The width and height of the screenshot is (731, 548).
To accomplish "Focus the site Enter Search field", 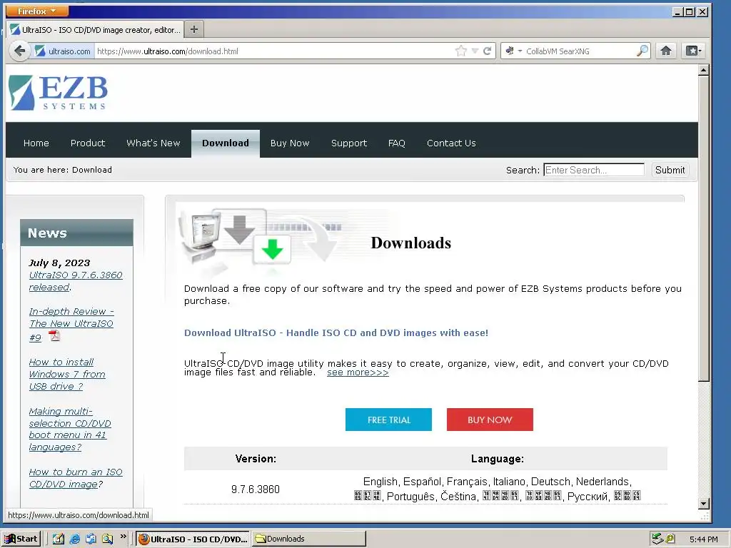I will click(x=594, y=170).
